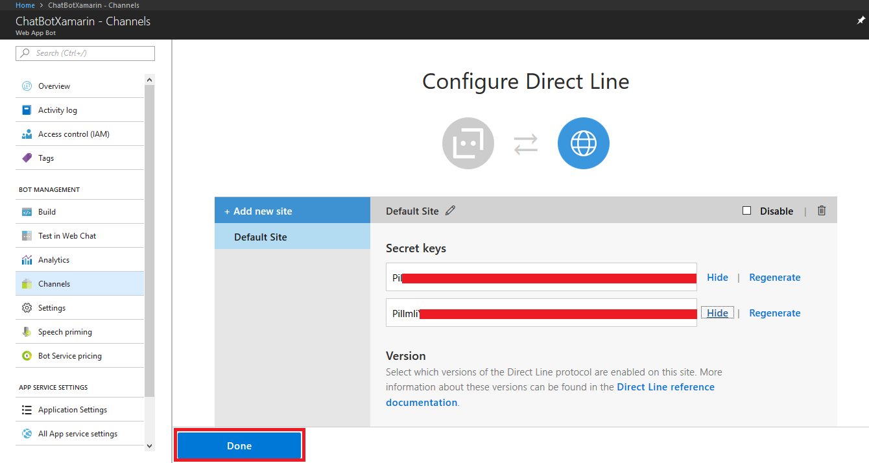This screenshot has width=869, height=463.
Task: Open Analytics from Bot Management
Action: (x=80, y=260)
